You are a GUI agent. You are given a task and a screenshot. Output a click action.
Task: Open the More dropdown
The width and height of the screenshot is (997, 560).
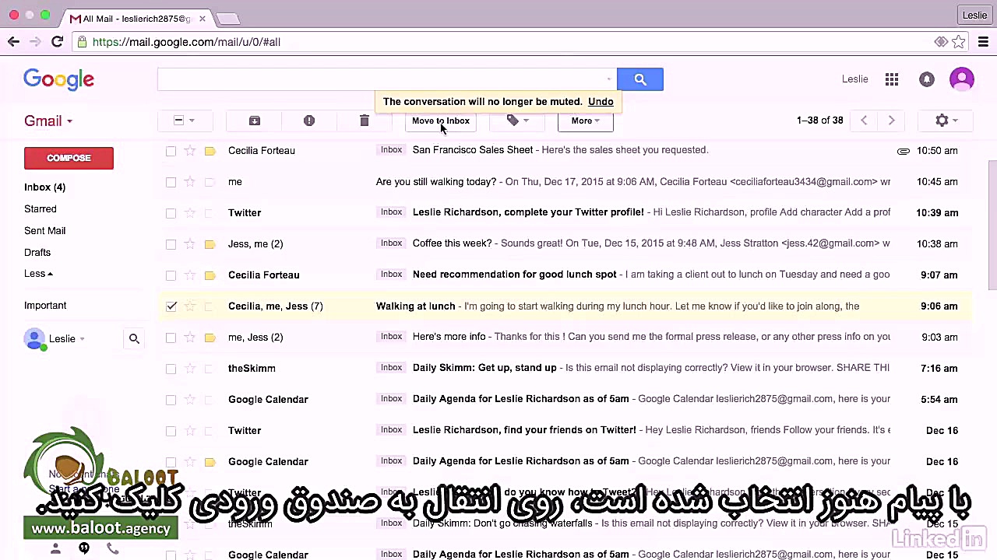tap(585, 121)
